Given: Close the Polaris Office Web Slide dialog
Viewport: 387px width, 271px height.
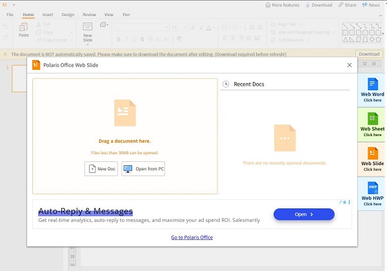Looking at the screenshot, I should point(350,65).
